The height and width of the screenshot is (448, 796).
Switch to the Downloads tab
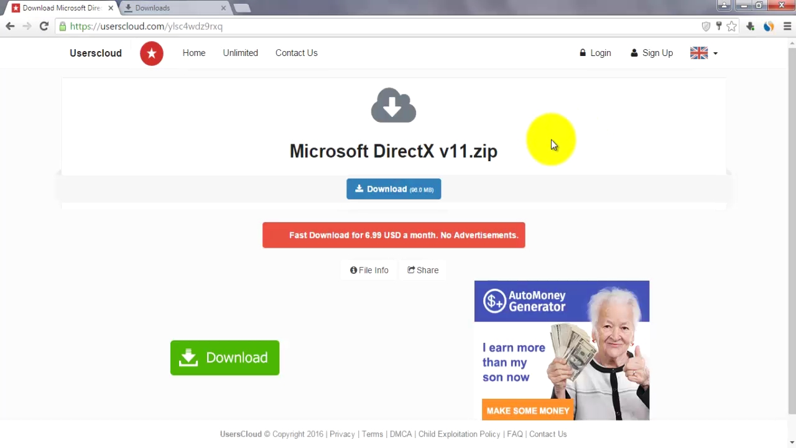point(175,8)
